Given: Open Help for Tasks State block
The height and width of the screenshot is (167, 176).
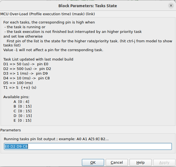Looking at the screenshot, I should point(141,163).
